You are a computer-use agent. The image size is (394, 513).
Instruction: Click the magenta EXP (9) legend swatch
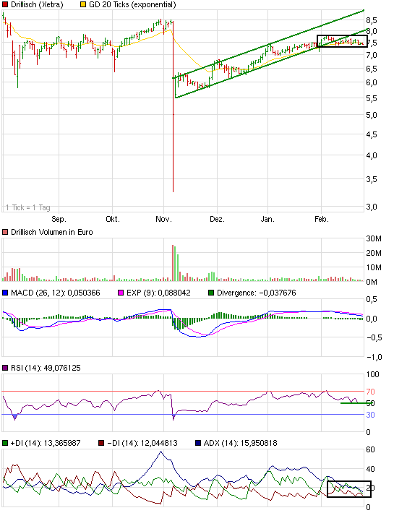tap(121, 293)
